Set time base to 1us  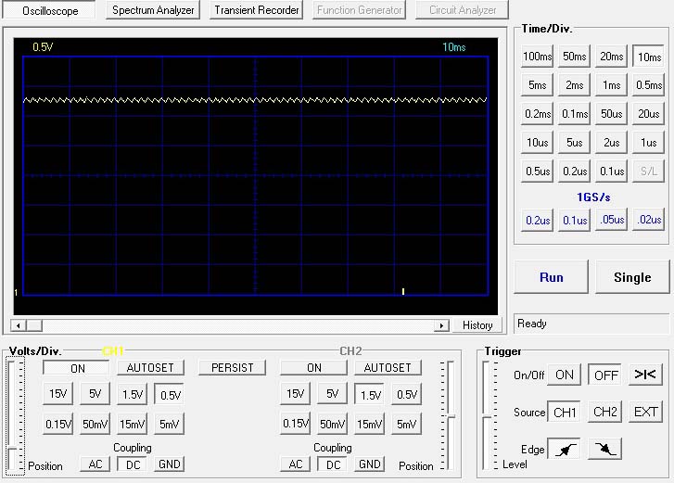(649, 142)
